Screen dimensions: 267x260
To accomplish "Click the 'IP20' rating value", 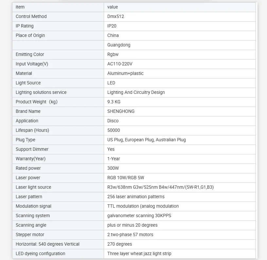I will [112, 26].
